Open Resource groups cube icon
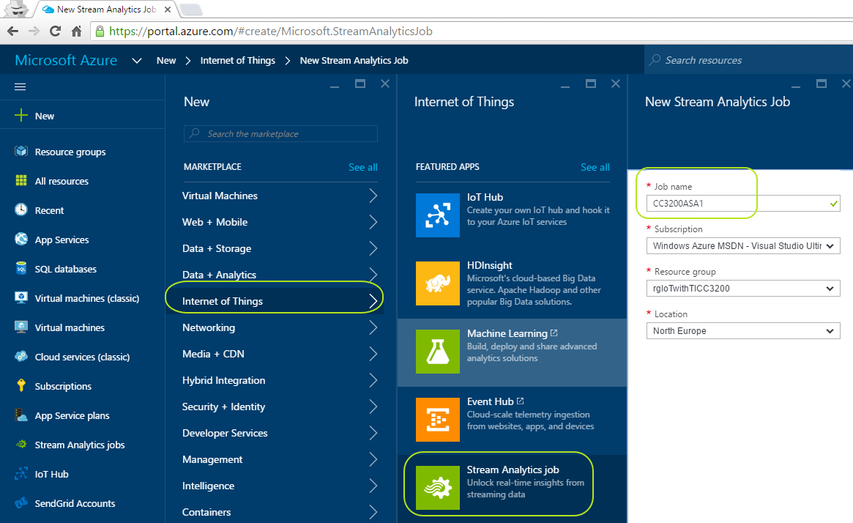Viewport: 853px width, 523px height. [21, 152]
